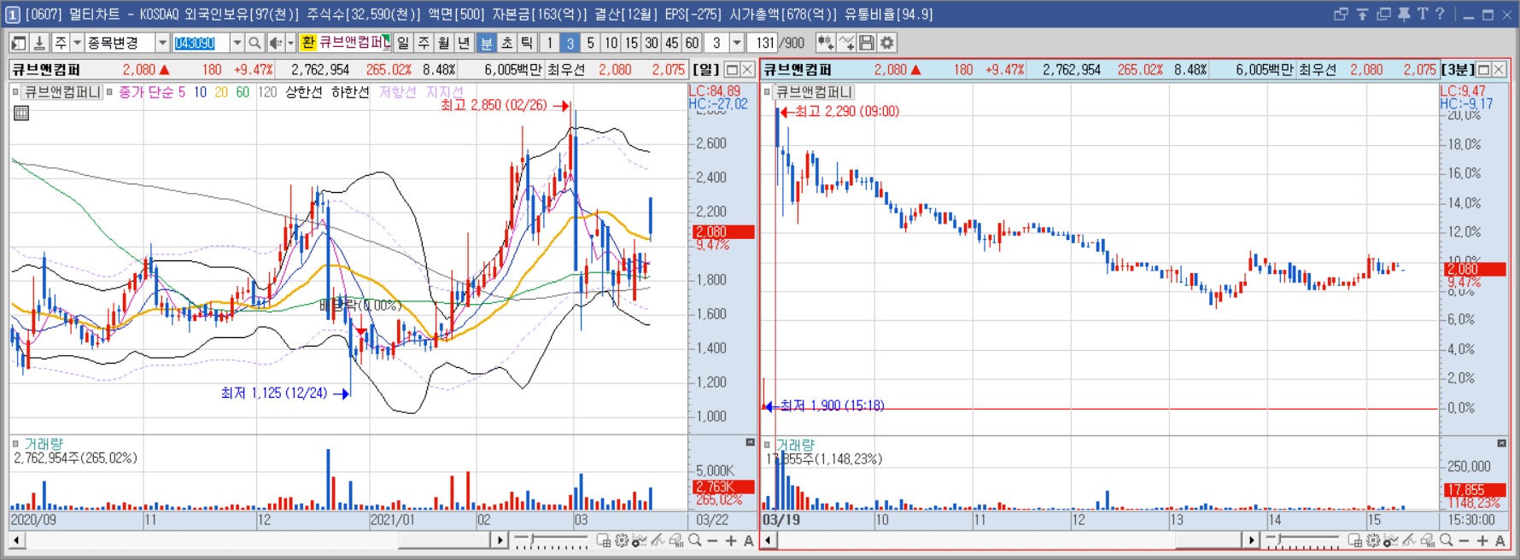Screen dimensions: 1520x560
Task: Maximize the daily 일 chart pane
Action: point(732,70)
